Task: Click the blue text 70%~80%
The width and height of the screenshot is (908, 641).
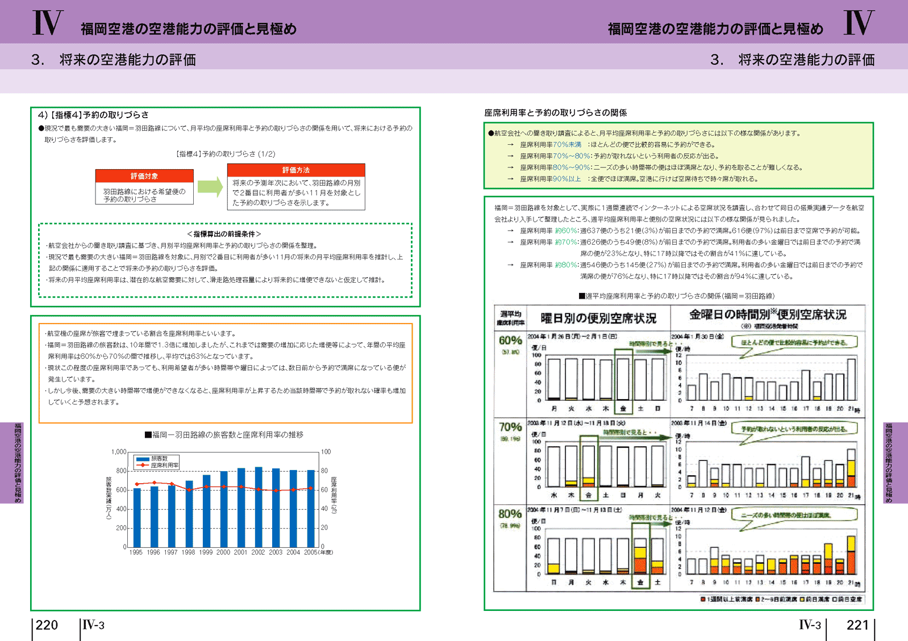Action: point(572,156)
